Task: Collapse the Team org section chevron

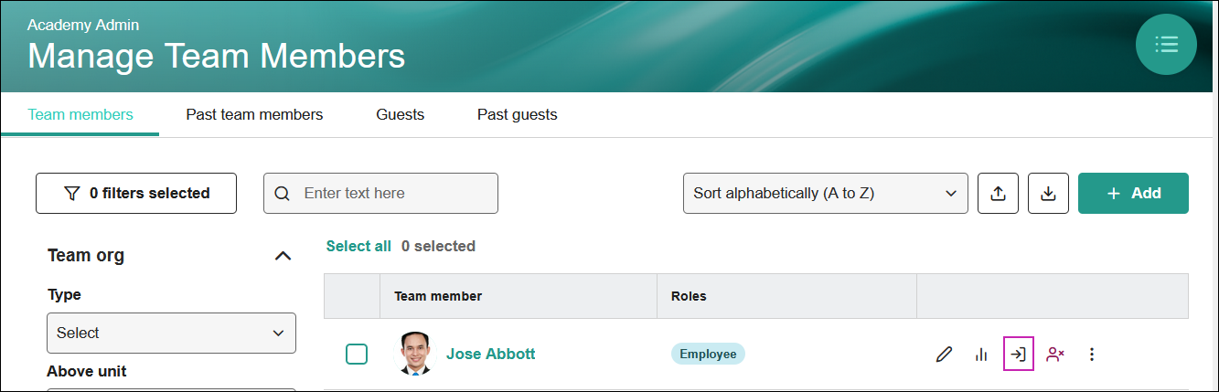Action: tap(283, 256)
